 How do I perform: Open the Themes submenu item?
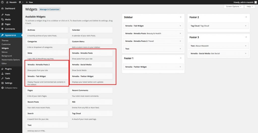(5, 40)
